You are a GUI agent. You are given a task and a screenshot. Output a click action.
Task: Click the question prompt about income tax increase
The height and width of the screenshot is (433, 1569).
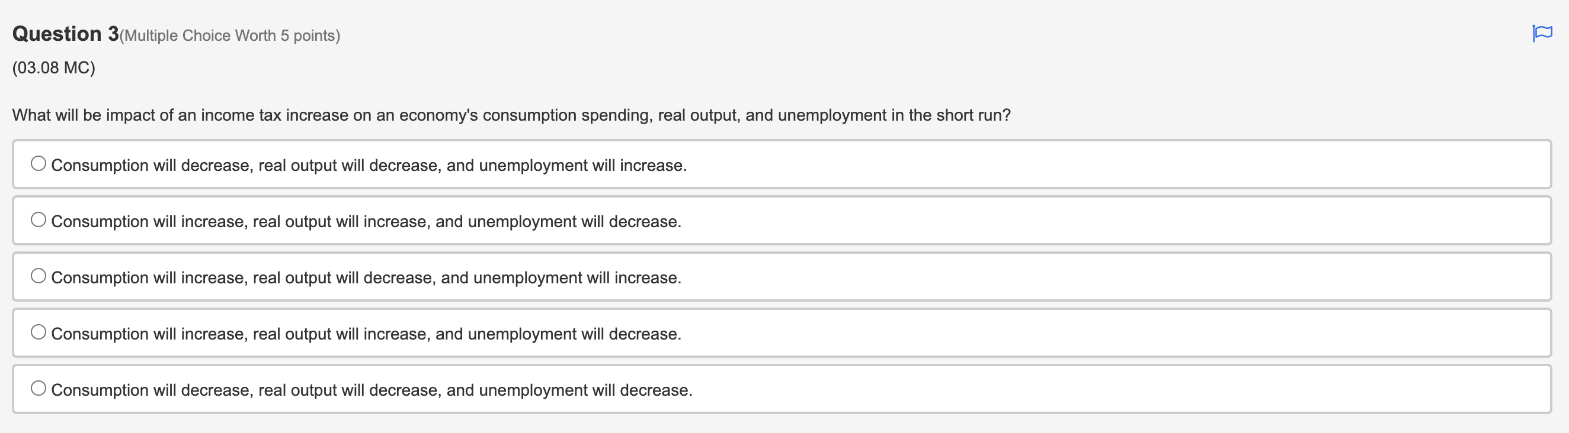(511, 113)
